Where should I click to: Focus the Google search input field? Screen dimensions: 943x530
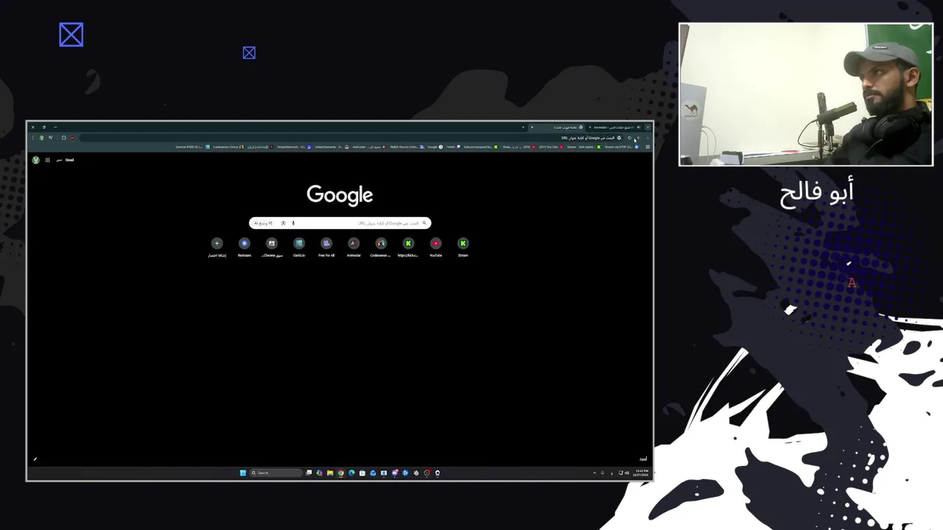point(340,223)
